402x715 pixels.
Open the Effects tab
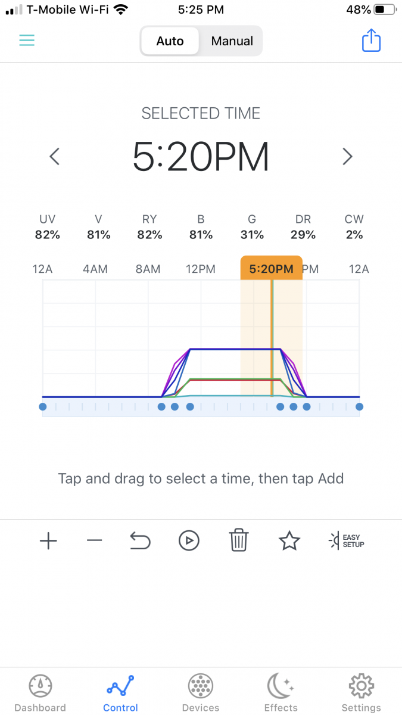(x=281, y=693)
